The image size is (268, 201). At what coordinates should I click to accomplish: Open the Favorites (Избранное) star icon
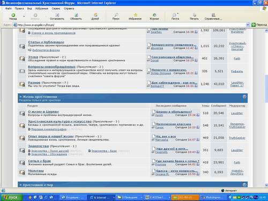pos(136,15)
